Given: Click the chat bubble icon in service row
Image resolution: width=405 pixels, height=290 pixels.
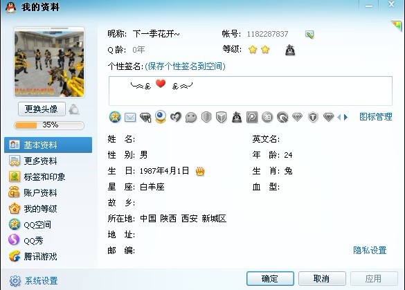Looking at the screenshot, I should [x=191, y=118].
